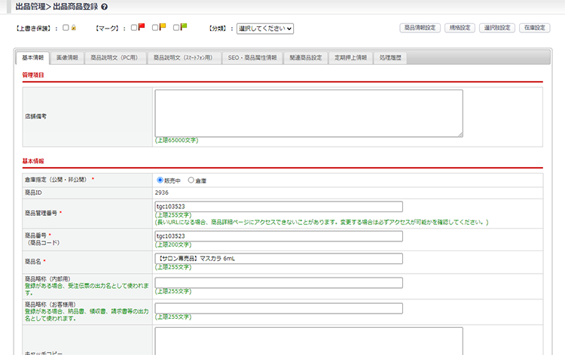The width and height of the screenshot is (565, 355).
Task: Tick the yellow flag mark checkbox
Action: click(x=154, y=28)
